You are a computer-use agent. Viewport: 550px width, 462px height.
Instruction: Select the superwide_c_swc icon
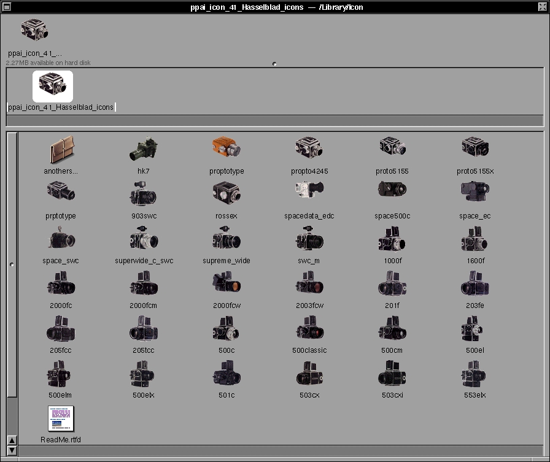tap(144, 238)
